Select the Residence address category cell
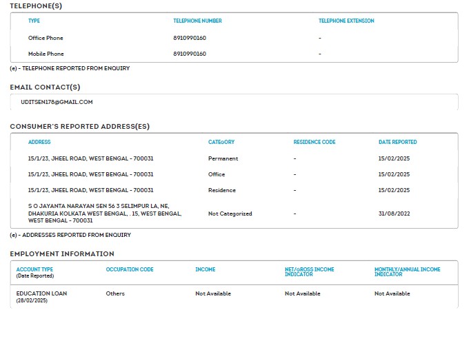Screen dimensions: 469x343 point(222,190)
